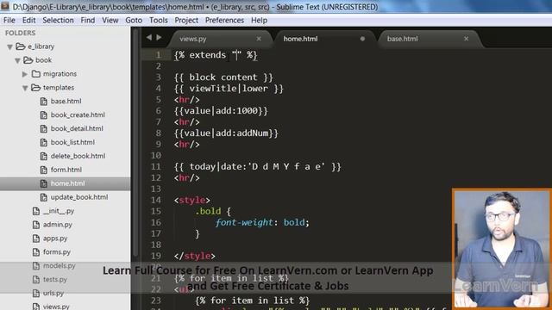
Task: Open apps.py from the sidebar
Action: 55,239
